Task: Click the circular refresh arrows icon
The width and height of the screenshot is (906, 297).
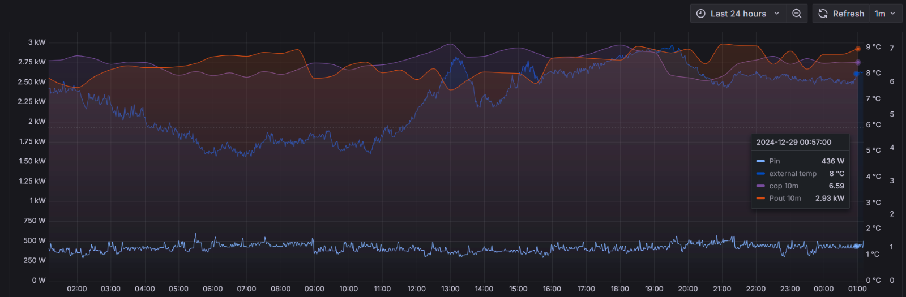Action: [x=823, y=14]
